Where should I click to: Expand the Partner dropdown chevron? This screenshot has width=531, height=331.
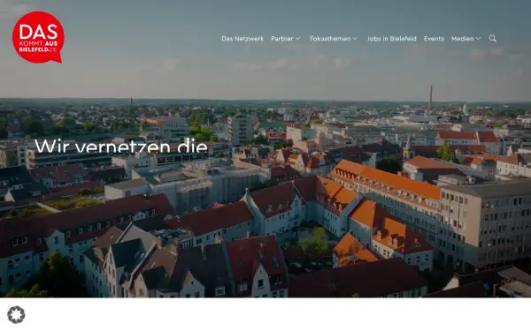tap(297, 39)
